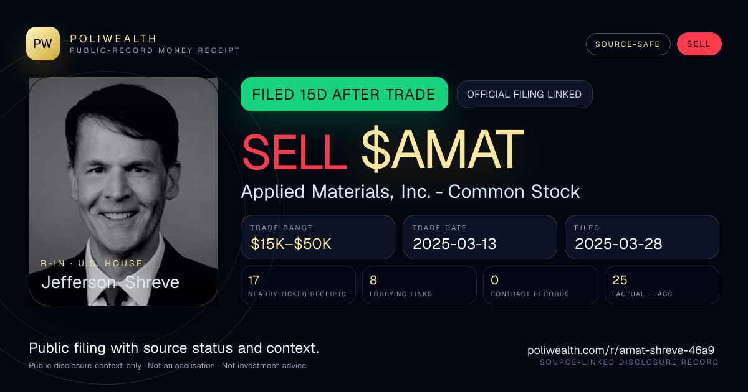The height and width of the screenshot is (392, 748).
Task: Open poliwealth.com/r/amat-shreve-46a9 link
Action: click(621, 350)
